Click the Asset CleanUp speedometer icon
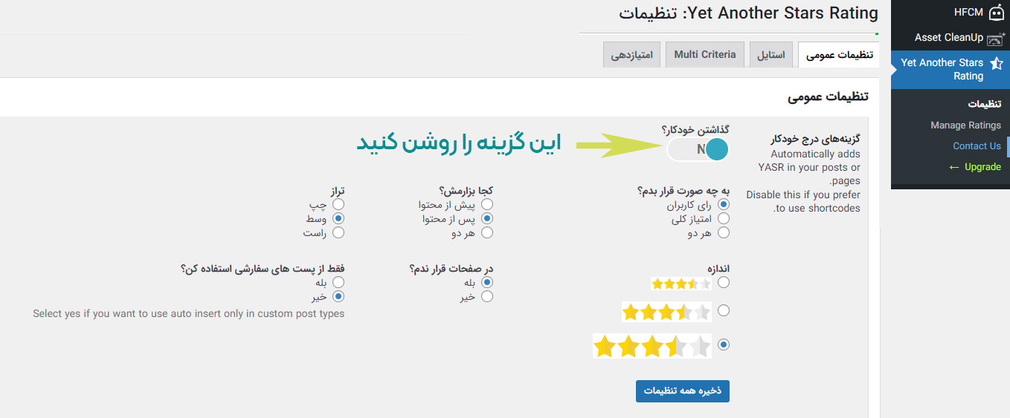The width and height of the screenshot is (1010, 418). click(996, 38)
